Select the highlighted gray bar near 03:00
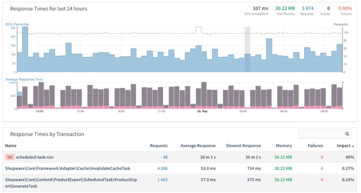The image size is (361, 193). pyautogui.click(x=247, y=50)
